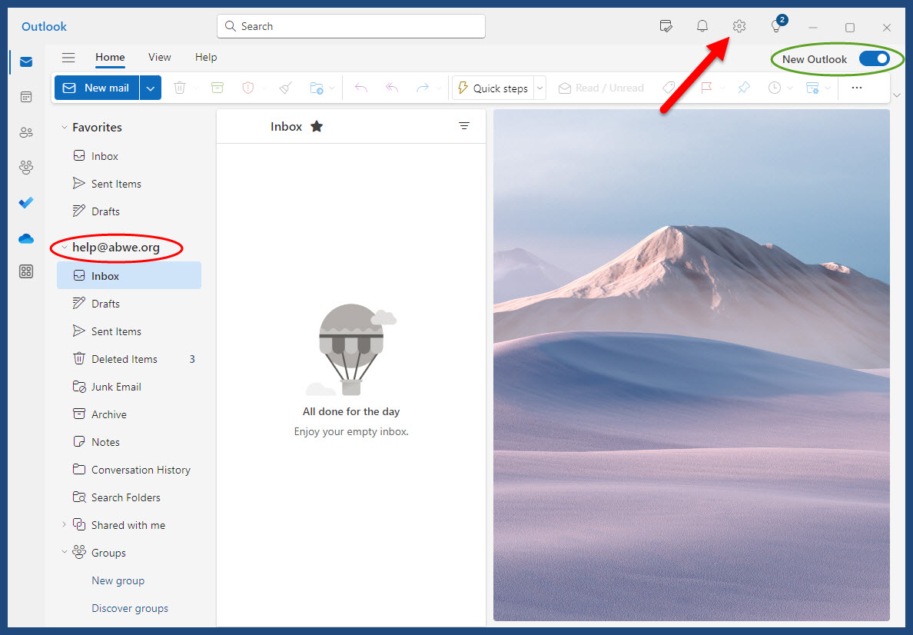Click the Rules folder-gear icon

pos(812,88)
